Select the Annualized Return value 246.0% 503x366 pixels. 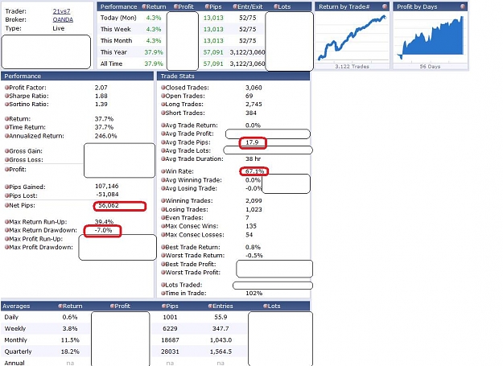pyautogui.click(x=106, y=136)
